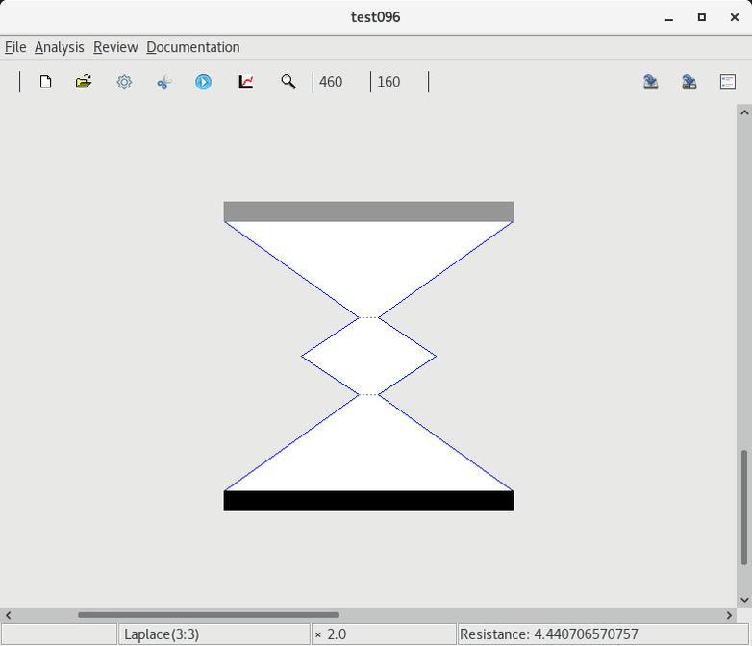Open the Documentation menu
The width and height of the screenshot is (752, 646).
[192, 47]
